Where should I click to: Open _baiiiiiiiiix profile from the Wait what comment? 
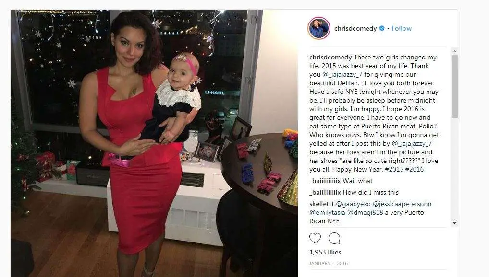[x=325, y=181]
